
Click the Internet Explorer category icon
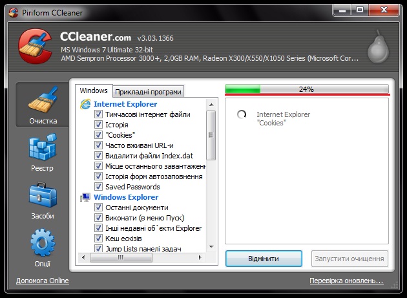85,104
